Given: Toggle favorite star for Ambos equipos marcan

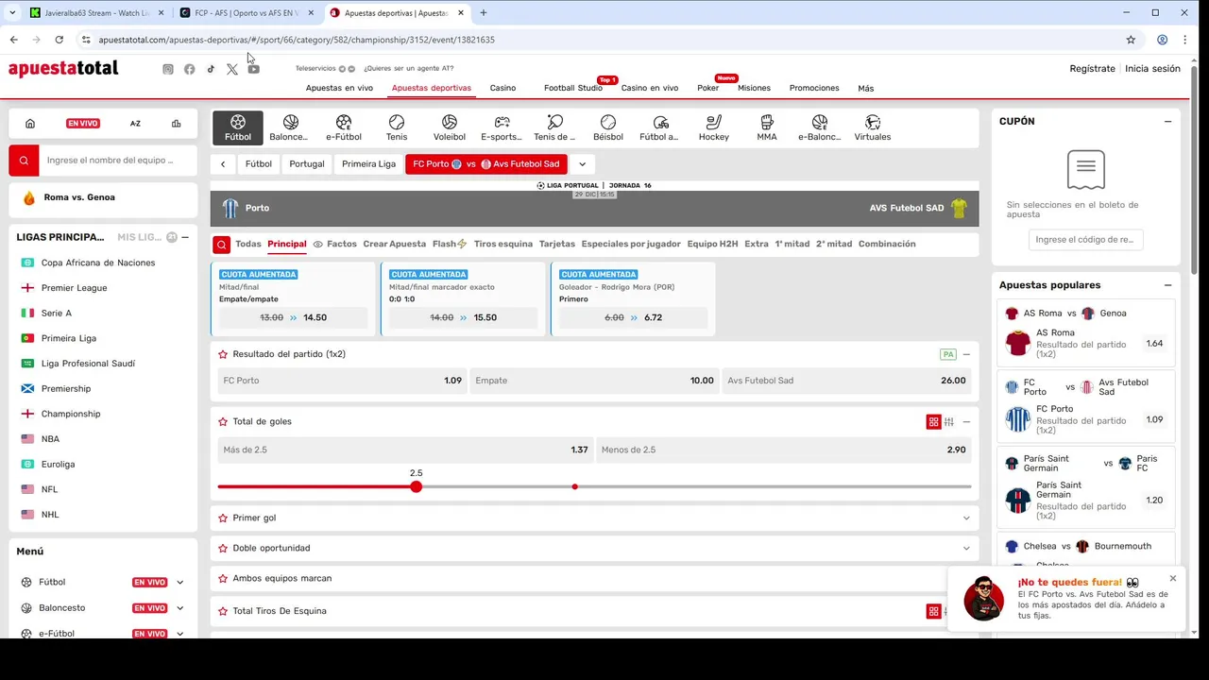Looking at the screenshot, I should click(223, 578).
